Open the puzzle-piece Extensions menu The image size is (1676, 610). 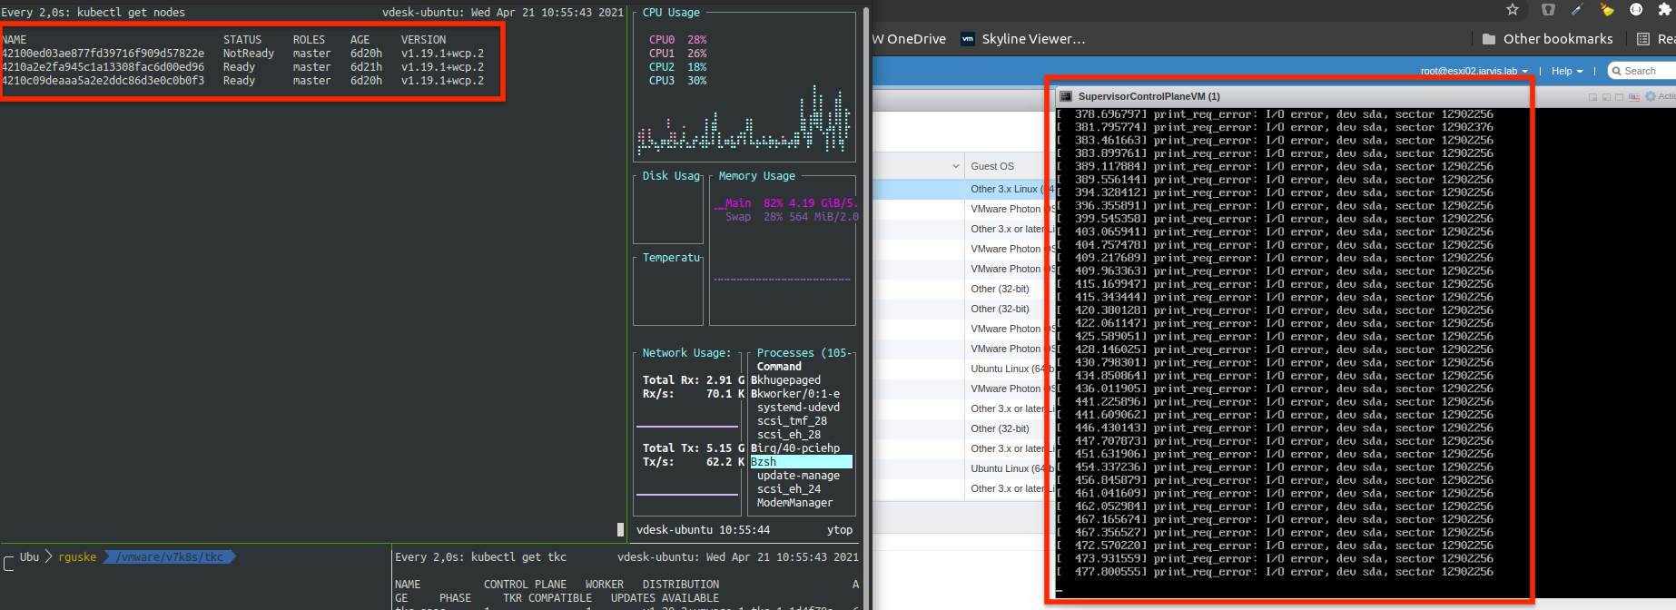coord(1664,9)
